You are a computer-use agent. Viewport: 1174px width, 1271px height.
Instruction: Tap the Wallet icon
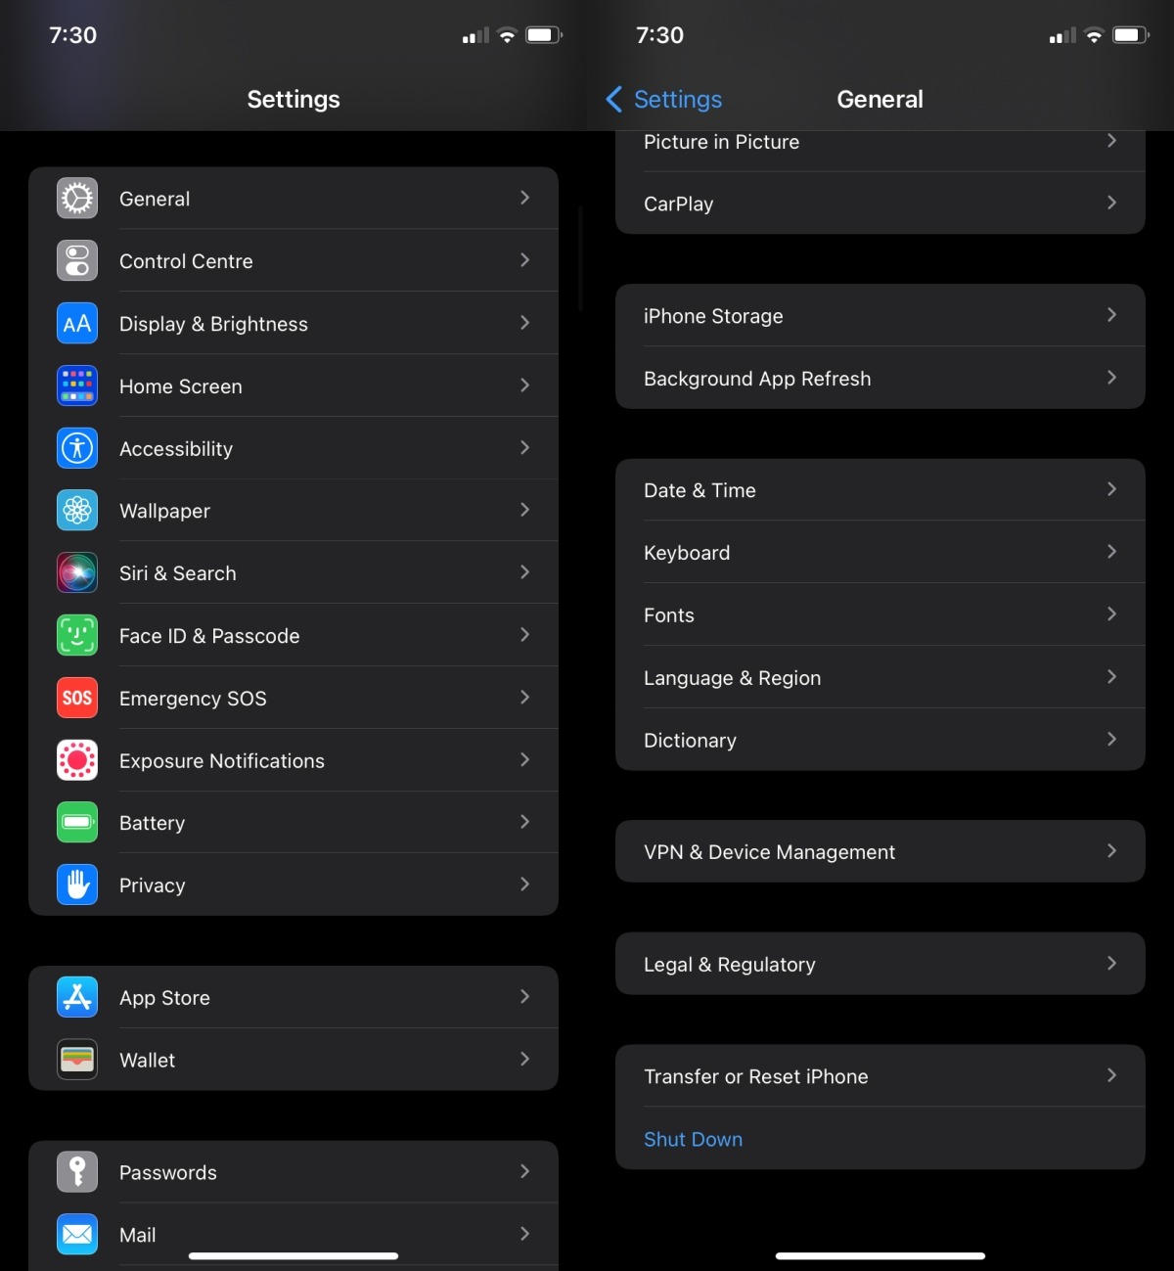click(77, 1060)
